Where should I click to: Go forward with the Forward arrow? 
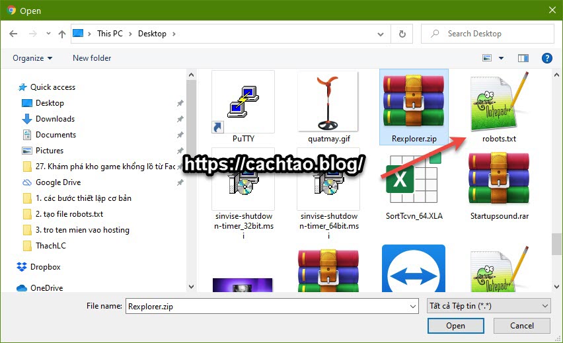pyautogui.click(x=32, y=34)
